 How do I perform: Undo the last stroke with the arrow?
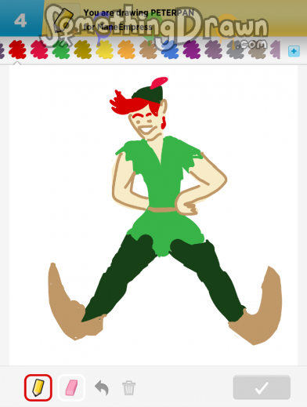click(102, 387)
